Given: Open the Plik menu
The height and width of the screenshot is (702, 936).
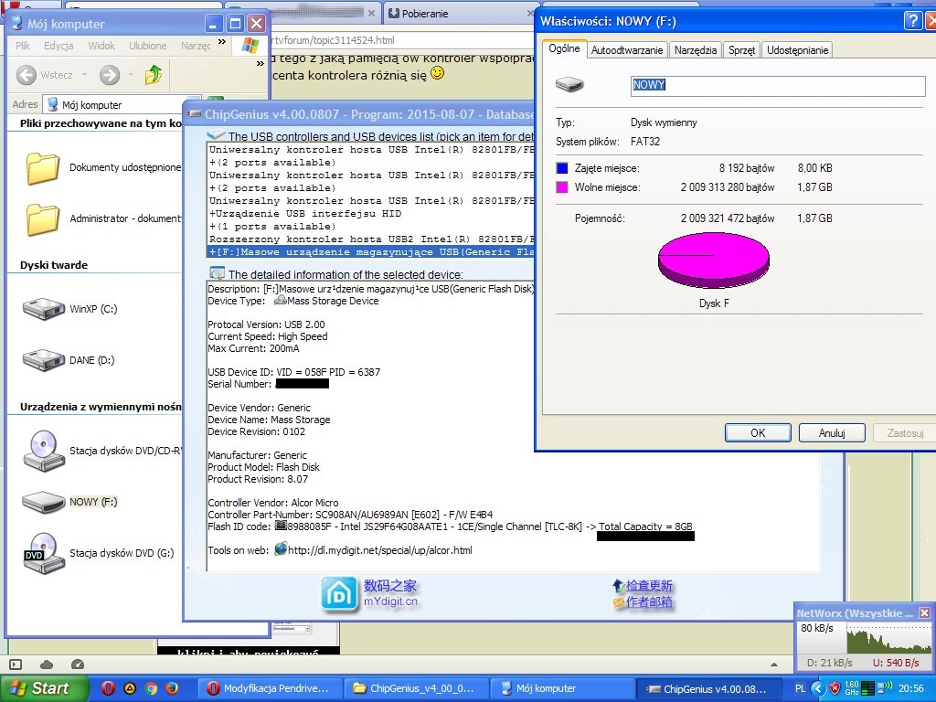Looking at the screenshot, I should point(23,46).
